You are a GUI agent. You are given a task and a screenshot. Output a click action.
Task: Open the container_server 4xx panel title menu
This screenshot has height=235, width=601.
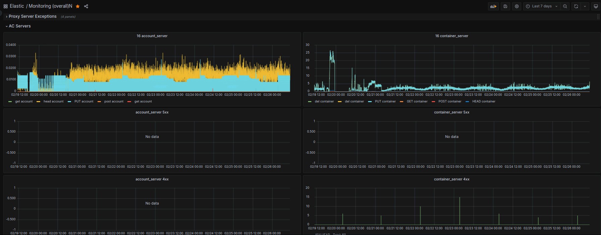click(x=452, y=179)
